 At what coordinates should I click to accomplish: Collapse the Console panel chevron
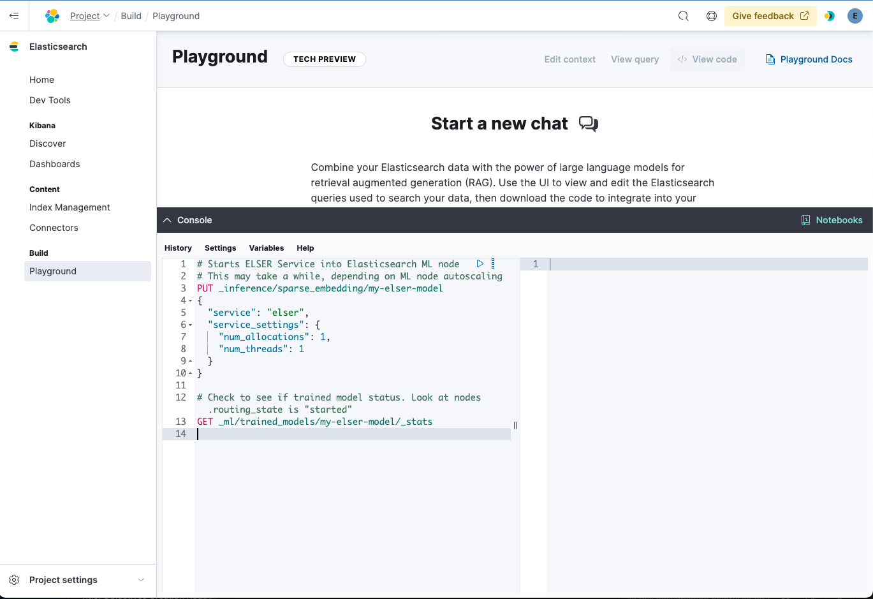[x=167, y=220]
